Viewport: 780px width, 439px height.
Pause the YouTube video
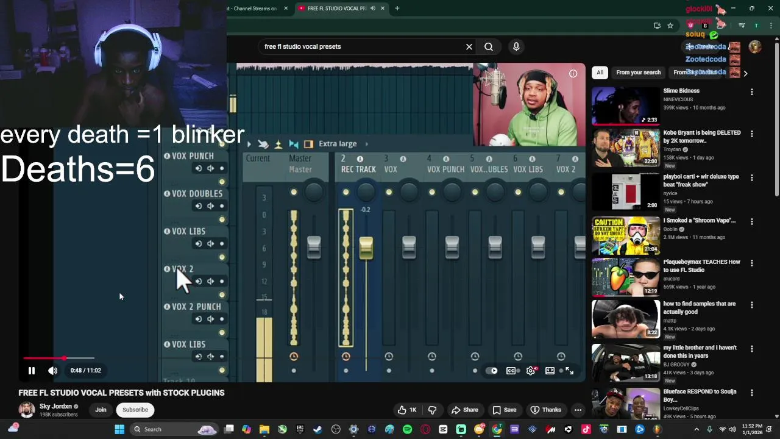[x=32, y=371]
